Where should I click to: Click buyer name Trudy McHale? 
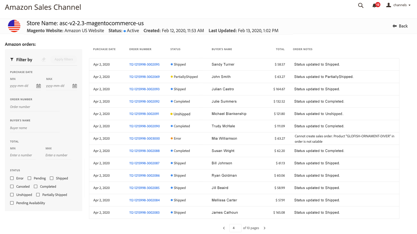(x=223, y=126)
